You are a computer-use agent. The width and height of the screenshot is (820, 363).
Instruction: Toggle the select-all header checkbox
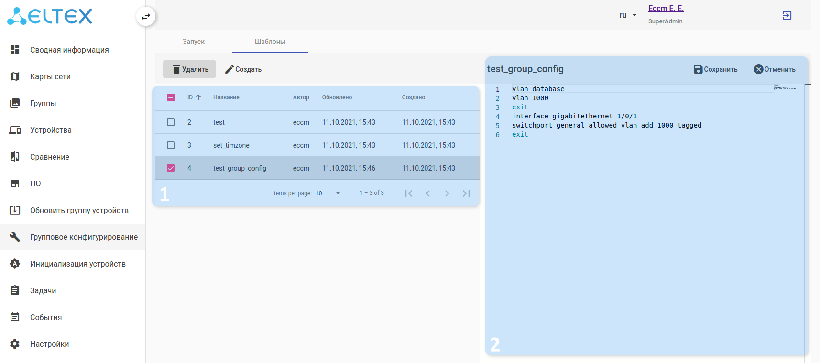(x=171, y=97)
